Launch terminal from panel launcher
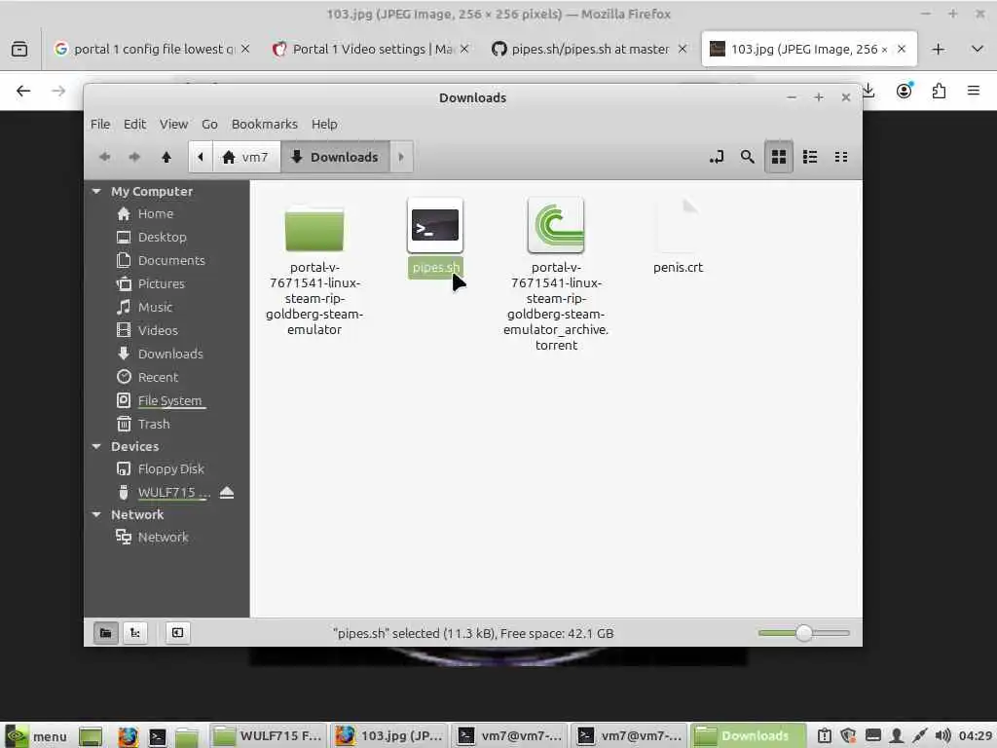997x748 pixels. point(157,736)
